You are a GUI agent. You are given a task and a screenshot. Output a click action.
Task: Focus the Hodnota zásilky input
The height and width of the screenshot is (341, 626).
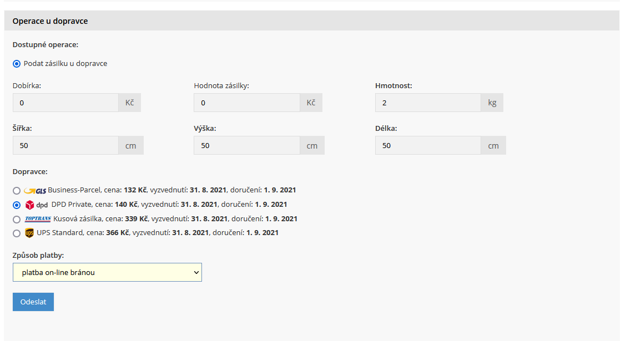click(x=247, y=103)
